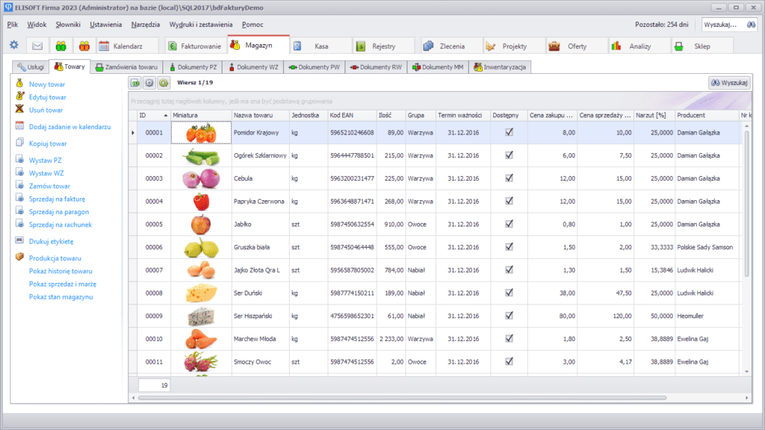Open grid settings gear above the table
The height and width of the screenshot is (430, 765).
[149, 83]
